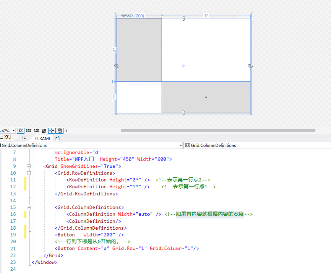
Task: Open the left Grid.ColumnDefinitions element dropdown
Action: pyautogui.click(x=180, y=145)
